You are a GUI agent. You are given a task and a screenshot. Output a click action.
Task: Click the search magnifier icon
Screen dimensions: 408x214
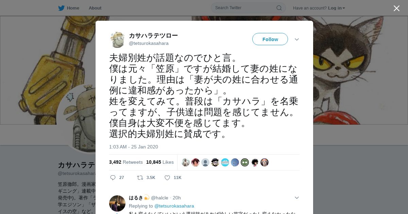click(279, 8)
